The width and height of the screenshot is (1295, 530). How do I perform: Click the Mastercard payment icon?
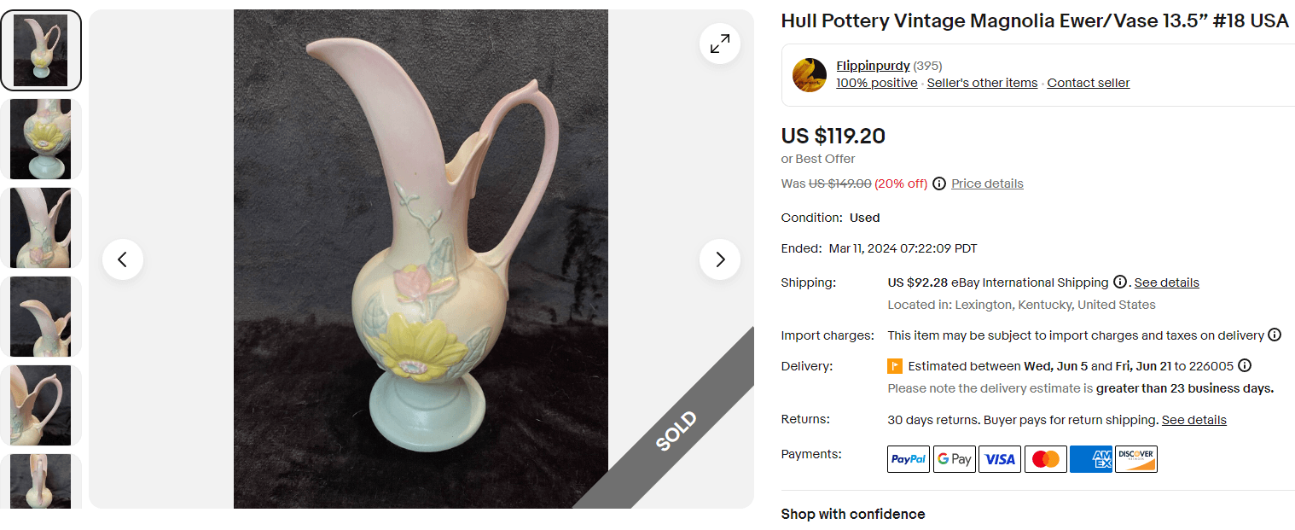(1045, 459)
